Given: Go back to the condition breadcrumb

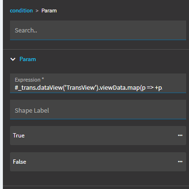Looking at the screenshot, I should 21,10.
